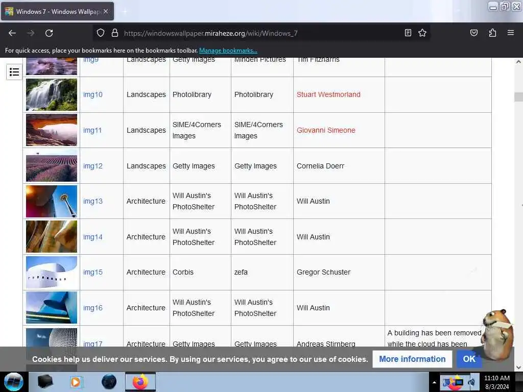Launch the media player taskbar icon

pos(77,382)
